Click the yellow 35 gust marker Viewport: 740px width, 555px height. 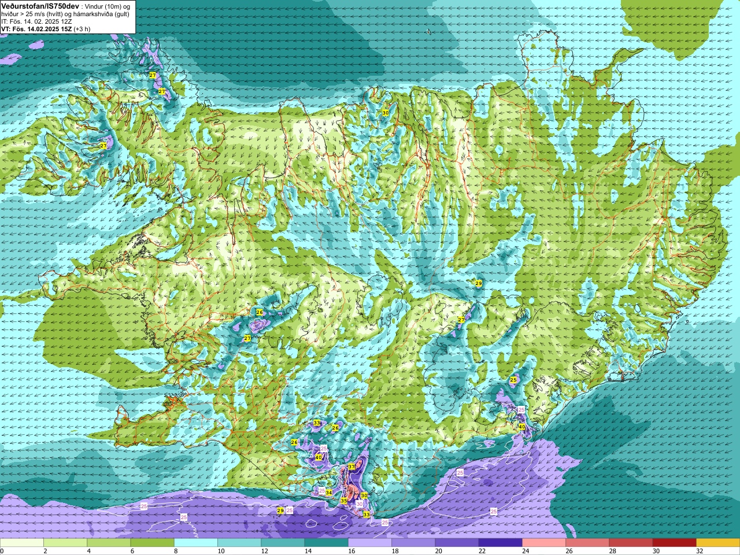[x=344, y=501]
